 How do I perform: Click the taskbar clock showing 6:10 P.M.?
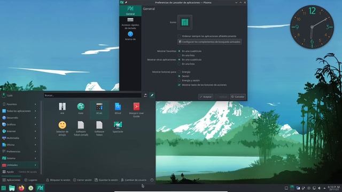click(x=333, y=188)
